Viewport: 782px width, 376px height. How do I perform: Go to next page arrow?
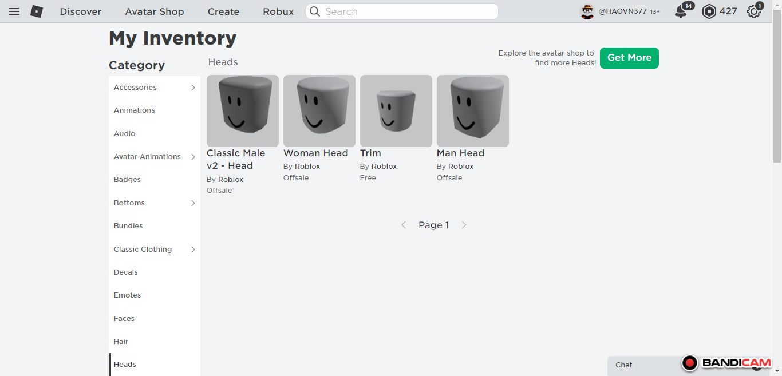pos(464,225)
